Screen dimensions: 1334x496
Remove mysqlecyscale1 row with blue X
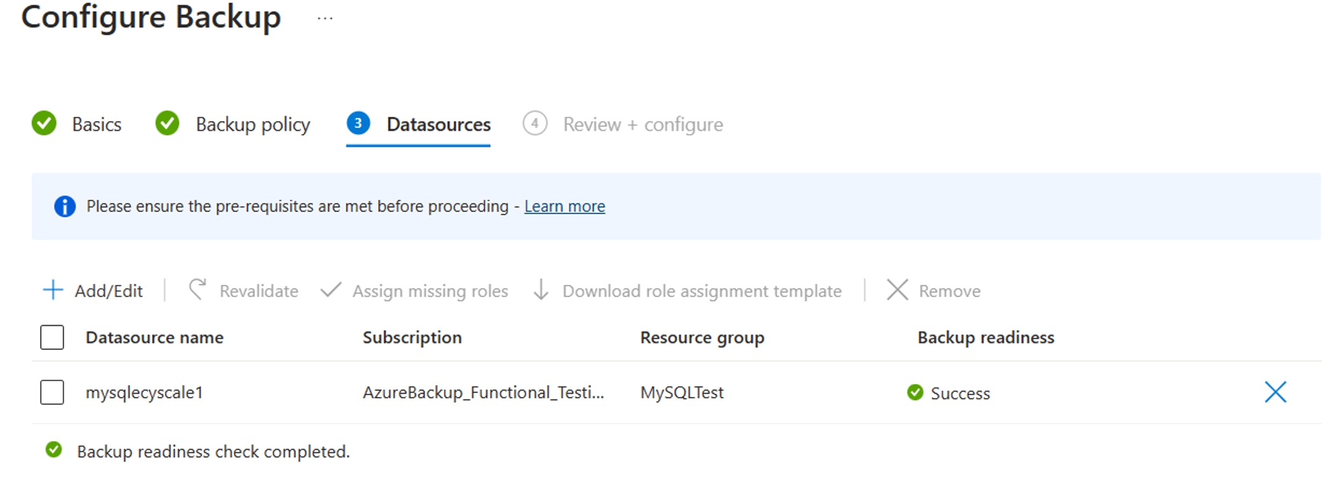pos(1275,392)
